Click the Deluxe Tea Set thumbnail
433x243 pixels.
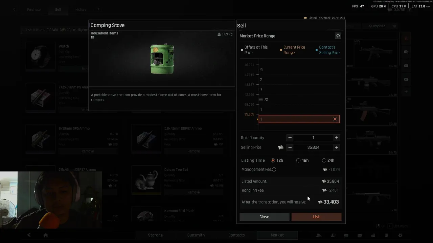tap(146, 180)
